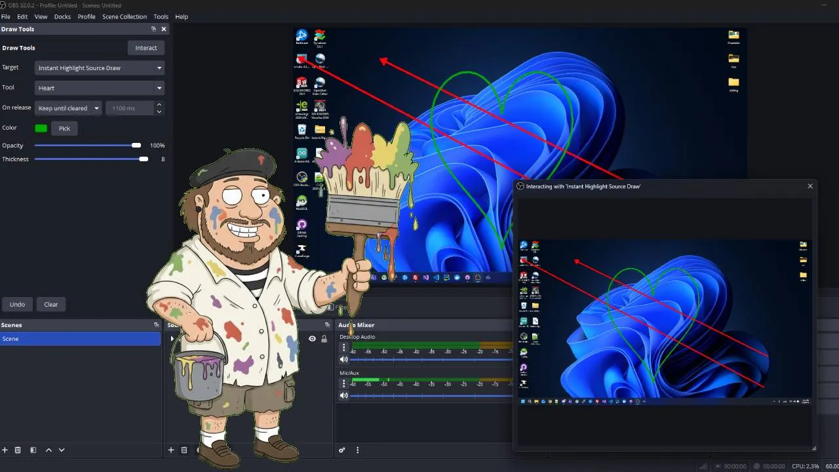This screenshot has width=839, height=472.
Task: Click the scene filters icon in Scenes panel
Action: (x=33, y=450)
